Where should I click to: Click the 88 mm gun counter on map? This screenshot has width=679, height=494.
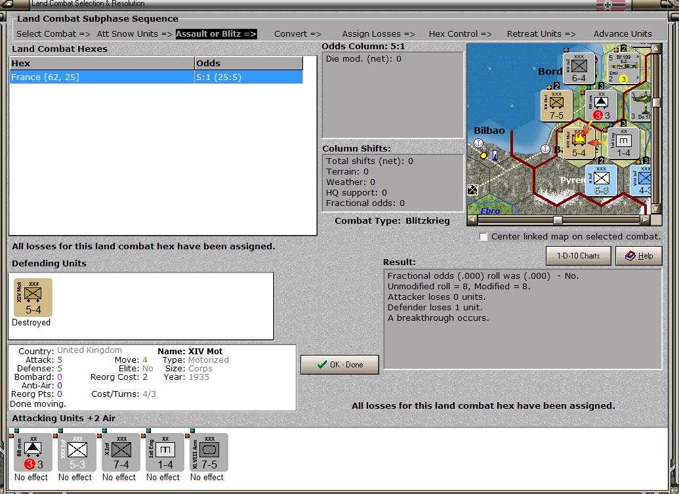click(601, 106)
